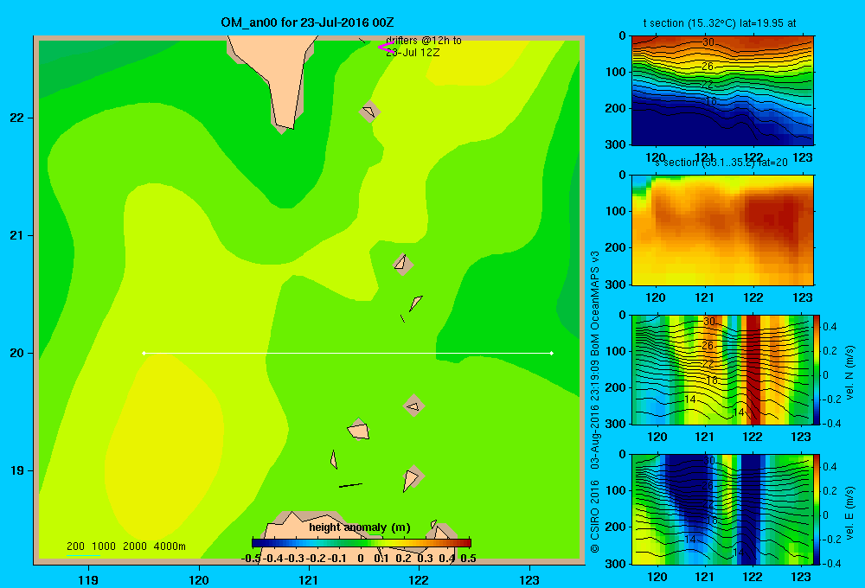The height and width of the screenshot is (588, 865).
Task: Select the '23-Jul 12Z' annotation text
Action: pos(413,53)
